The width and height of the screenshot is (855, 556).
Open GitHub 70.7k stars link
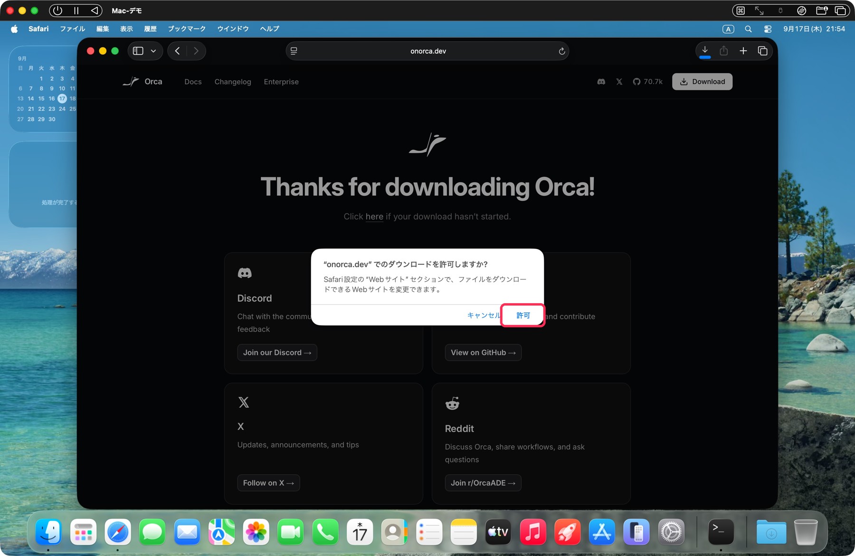coord(648,82)
